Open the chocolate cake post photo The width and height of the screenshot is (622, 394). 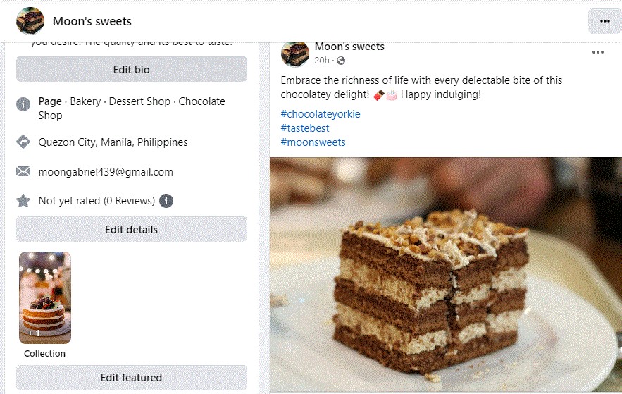pyautogui.click(x=445, y=273)
